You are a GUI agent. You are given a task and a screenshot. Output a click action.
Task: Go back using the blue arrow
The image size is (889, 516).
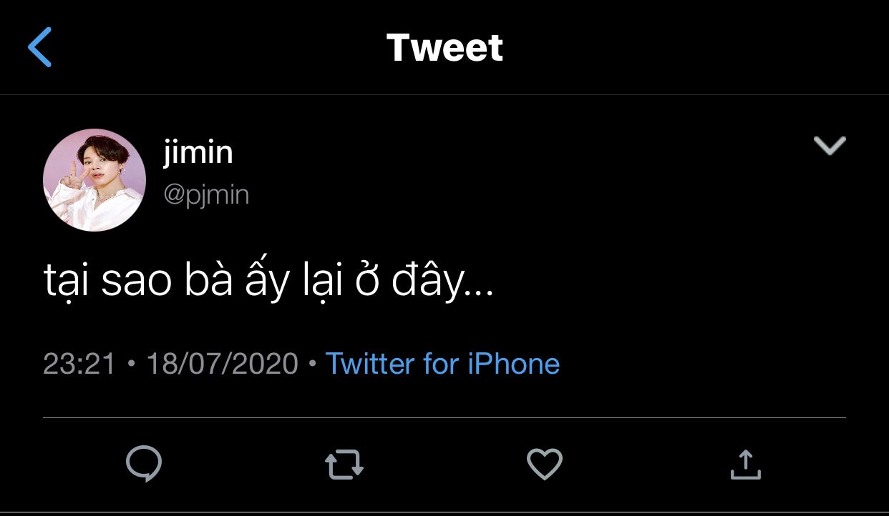coord(40,47)
